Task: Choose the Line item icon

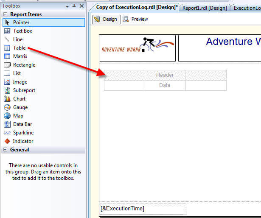Action: (7, 39)
